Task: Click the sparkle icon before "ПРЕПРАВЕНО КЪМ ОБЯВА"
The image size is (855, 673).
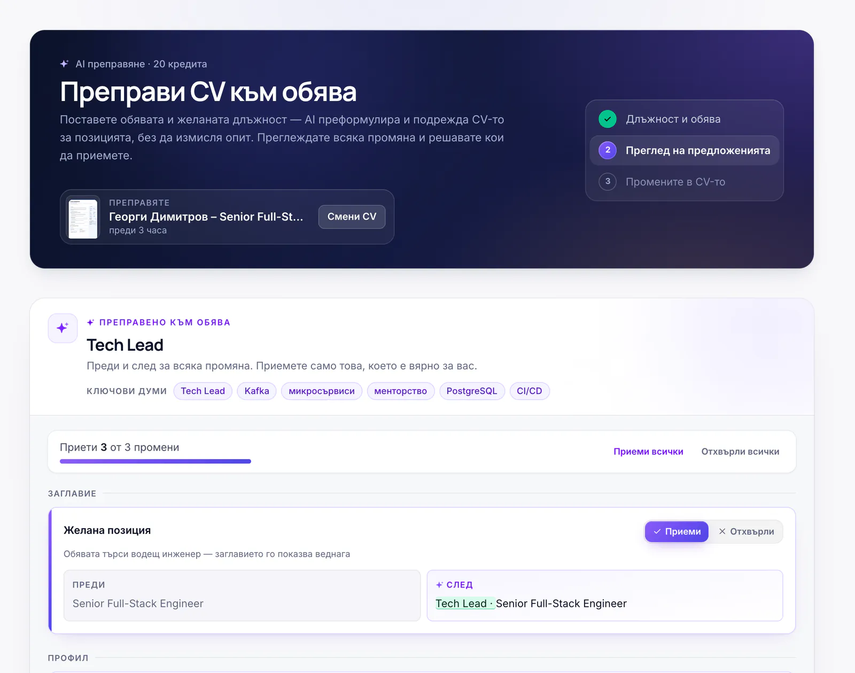Action: pos(91,322)
